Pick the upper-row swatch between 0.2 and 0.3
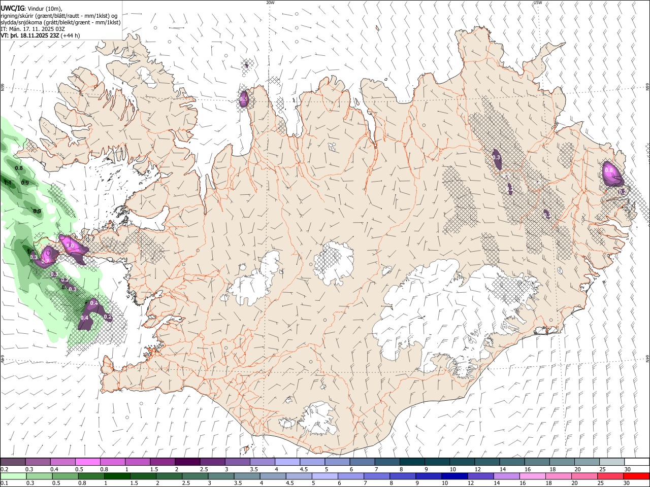This screenshot has width=650, height=487. pyautogui.click(x=13, y=462)
